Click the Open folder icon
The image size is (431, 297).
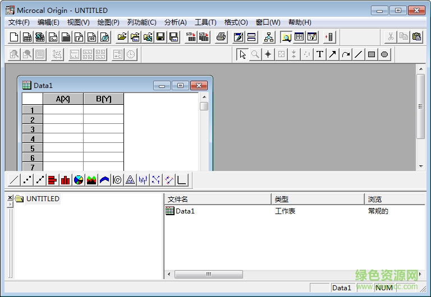122,37
